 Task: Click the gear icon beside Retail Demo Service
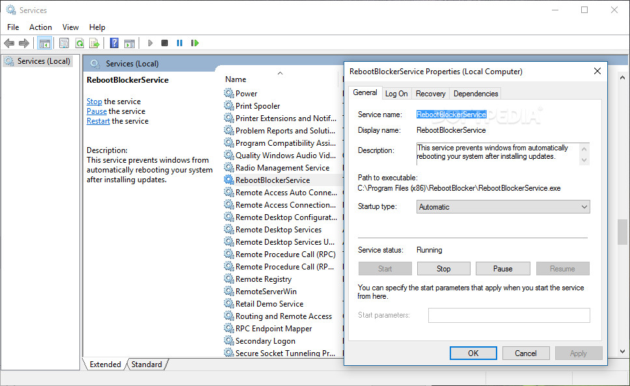[229, 304]
